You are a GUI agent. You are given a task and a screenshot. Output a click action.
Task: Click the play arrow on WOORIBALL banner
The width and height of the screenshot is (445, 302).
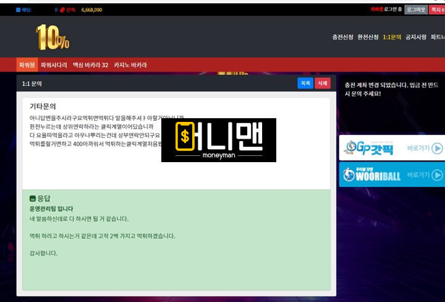click(x=437, y=175)
